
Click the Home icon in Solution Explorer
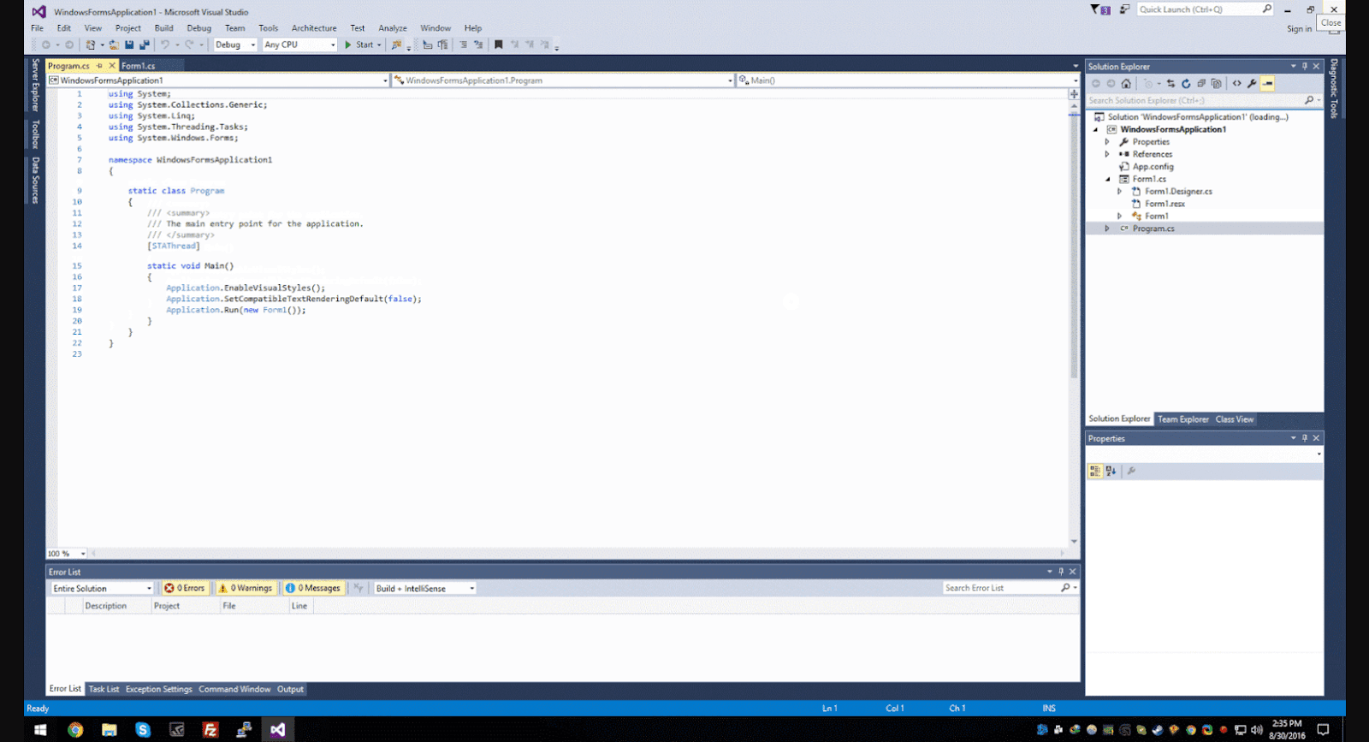1126,83
